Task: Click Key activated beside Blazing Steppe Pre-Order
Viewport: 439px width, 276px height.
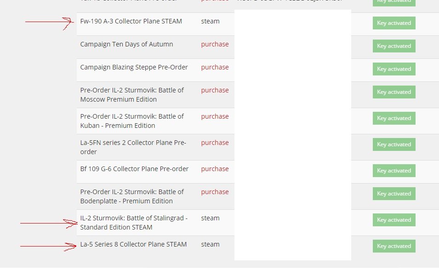Action: click(x=394, y=69)
